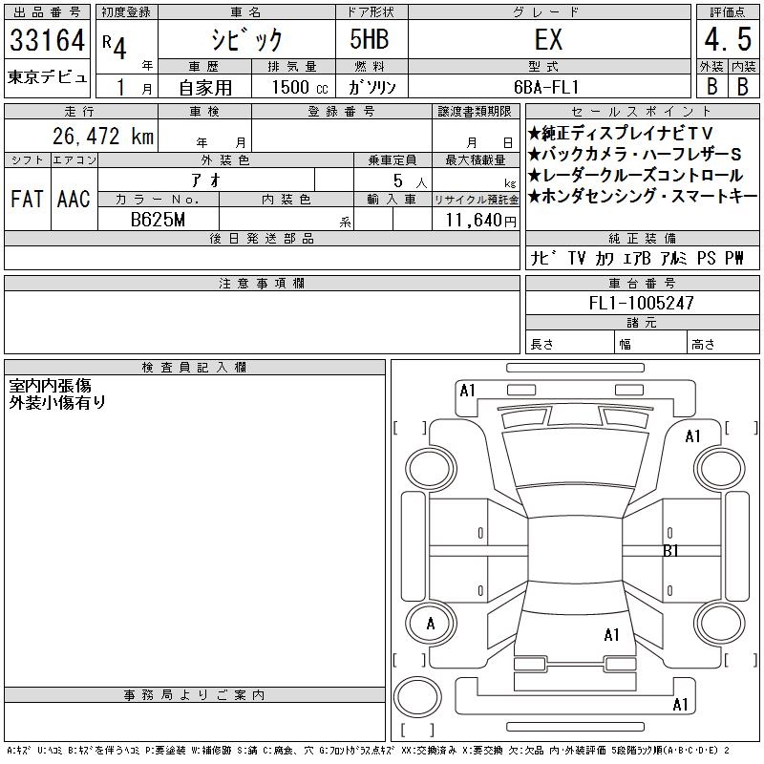Image resolution: width=764 pixels, height=764 pixels.
Task: Select the A1 mark on the front fender
Action: tap(693, 436)
